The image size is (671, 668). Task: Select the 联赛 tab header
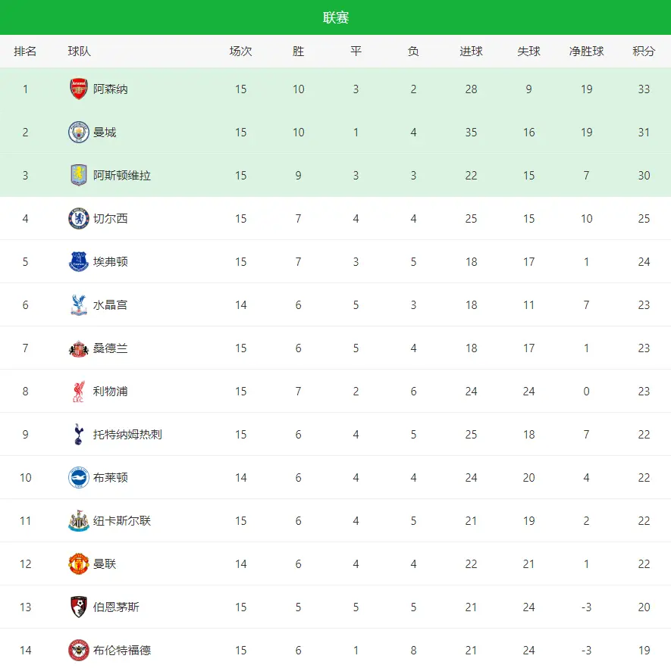pyautogui.click(x=336, y=17)
